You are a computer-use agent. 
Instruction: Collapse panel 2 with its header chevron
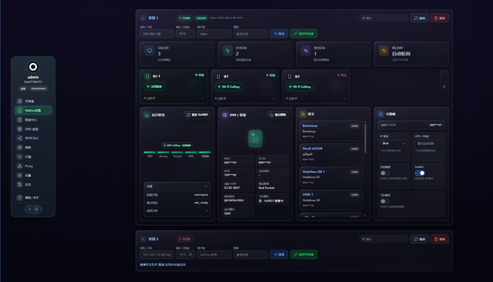[143, 240]
